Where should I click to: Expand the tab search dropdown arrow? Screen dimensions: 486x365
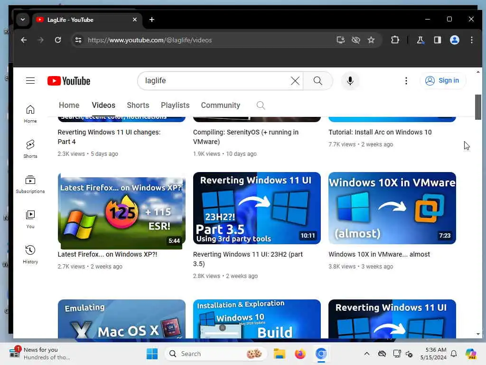click(x=23, y=19)
